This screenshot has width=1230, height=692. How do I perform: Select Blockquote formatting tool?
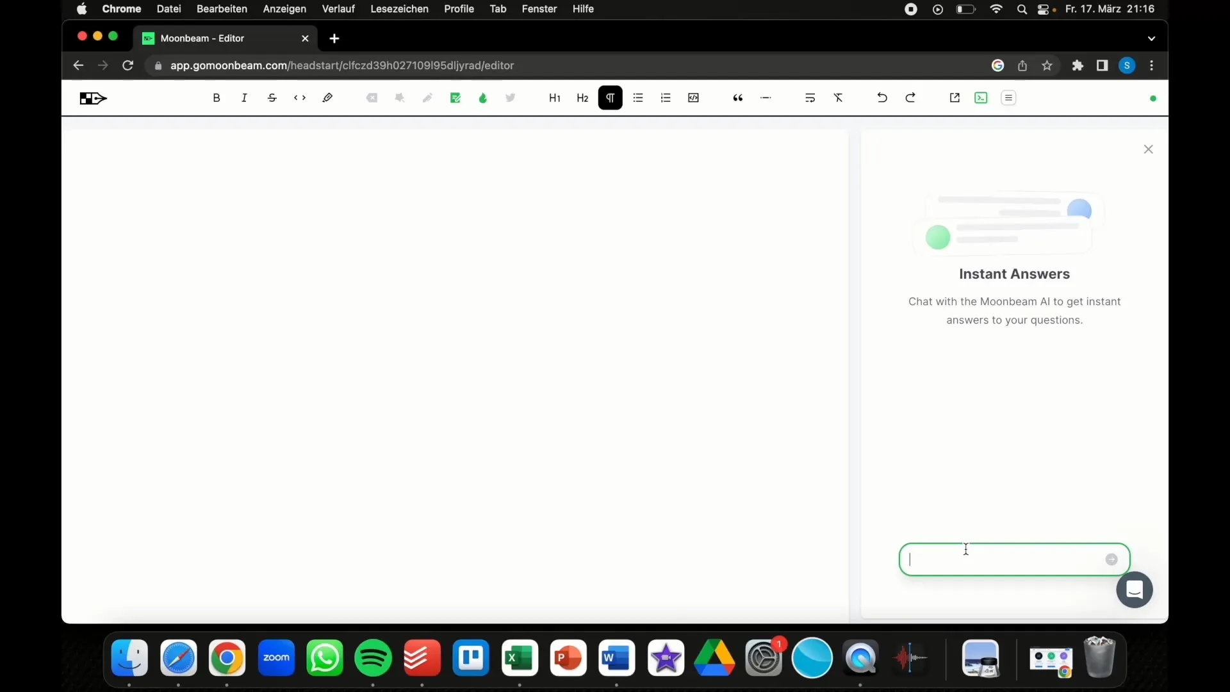tap(737, 97)
